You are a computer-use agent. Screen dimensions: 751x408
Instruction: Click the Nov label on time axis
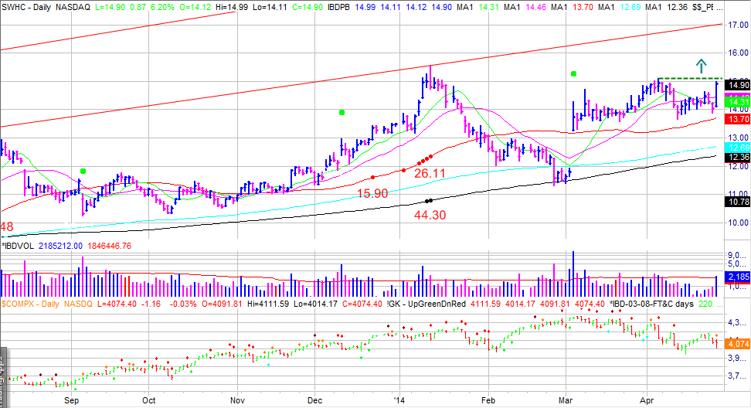pos(237,400)
